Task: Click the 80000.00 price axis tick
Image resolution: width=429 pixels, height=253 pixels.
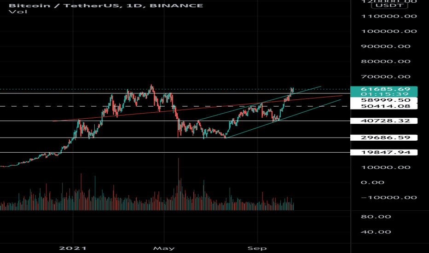Action: [x=386, y=62]
